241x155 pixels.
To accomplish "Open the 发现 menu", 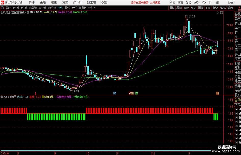I will click(65, 3).
